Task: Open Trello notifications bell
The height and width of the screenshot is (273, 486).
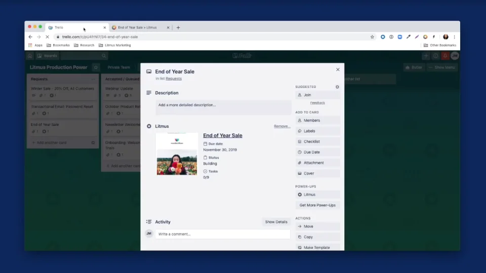Action: click(445, 56)
